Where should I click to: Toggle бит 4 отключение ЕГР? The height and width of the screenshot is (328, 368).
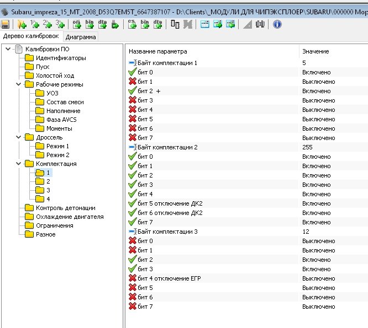pyautogui.click(x=132, y=278)
